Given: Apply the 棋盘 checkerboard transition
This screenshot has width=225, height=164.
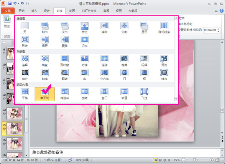Looking at the screenshot, I should [x=45, y=61].
